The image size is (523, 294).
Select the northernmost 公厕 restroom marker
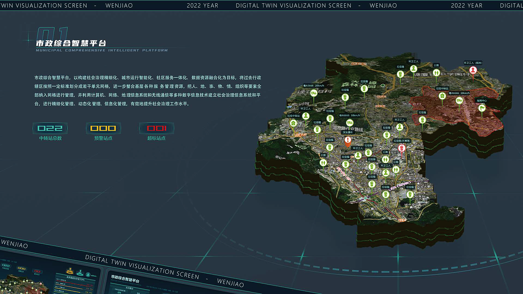click(436, 73)
